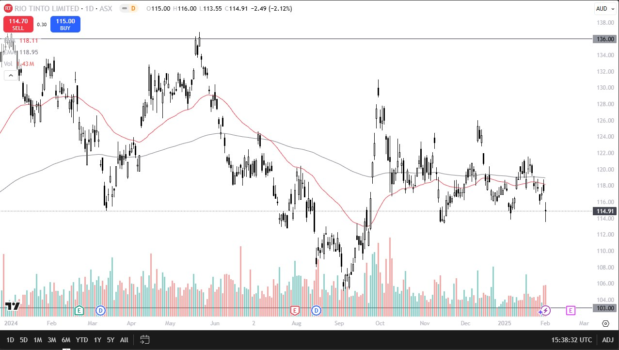Click the blue D dividend marker in August

click(316, 310)
